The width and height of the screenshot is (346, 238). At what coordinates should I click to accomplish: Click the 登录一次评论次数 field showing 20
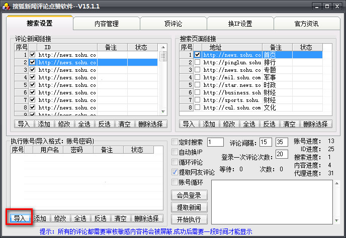[282, 154]
